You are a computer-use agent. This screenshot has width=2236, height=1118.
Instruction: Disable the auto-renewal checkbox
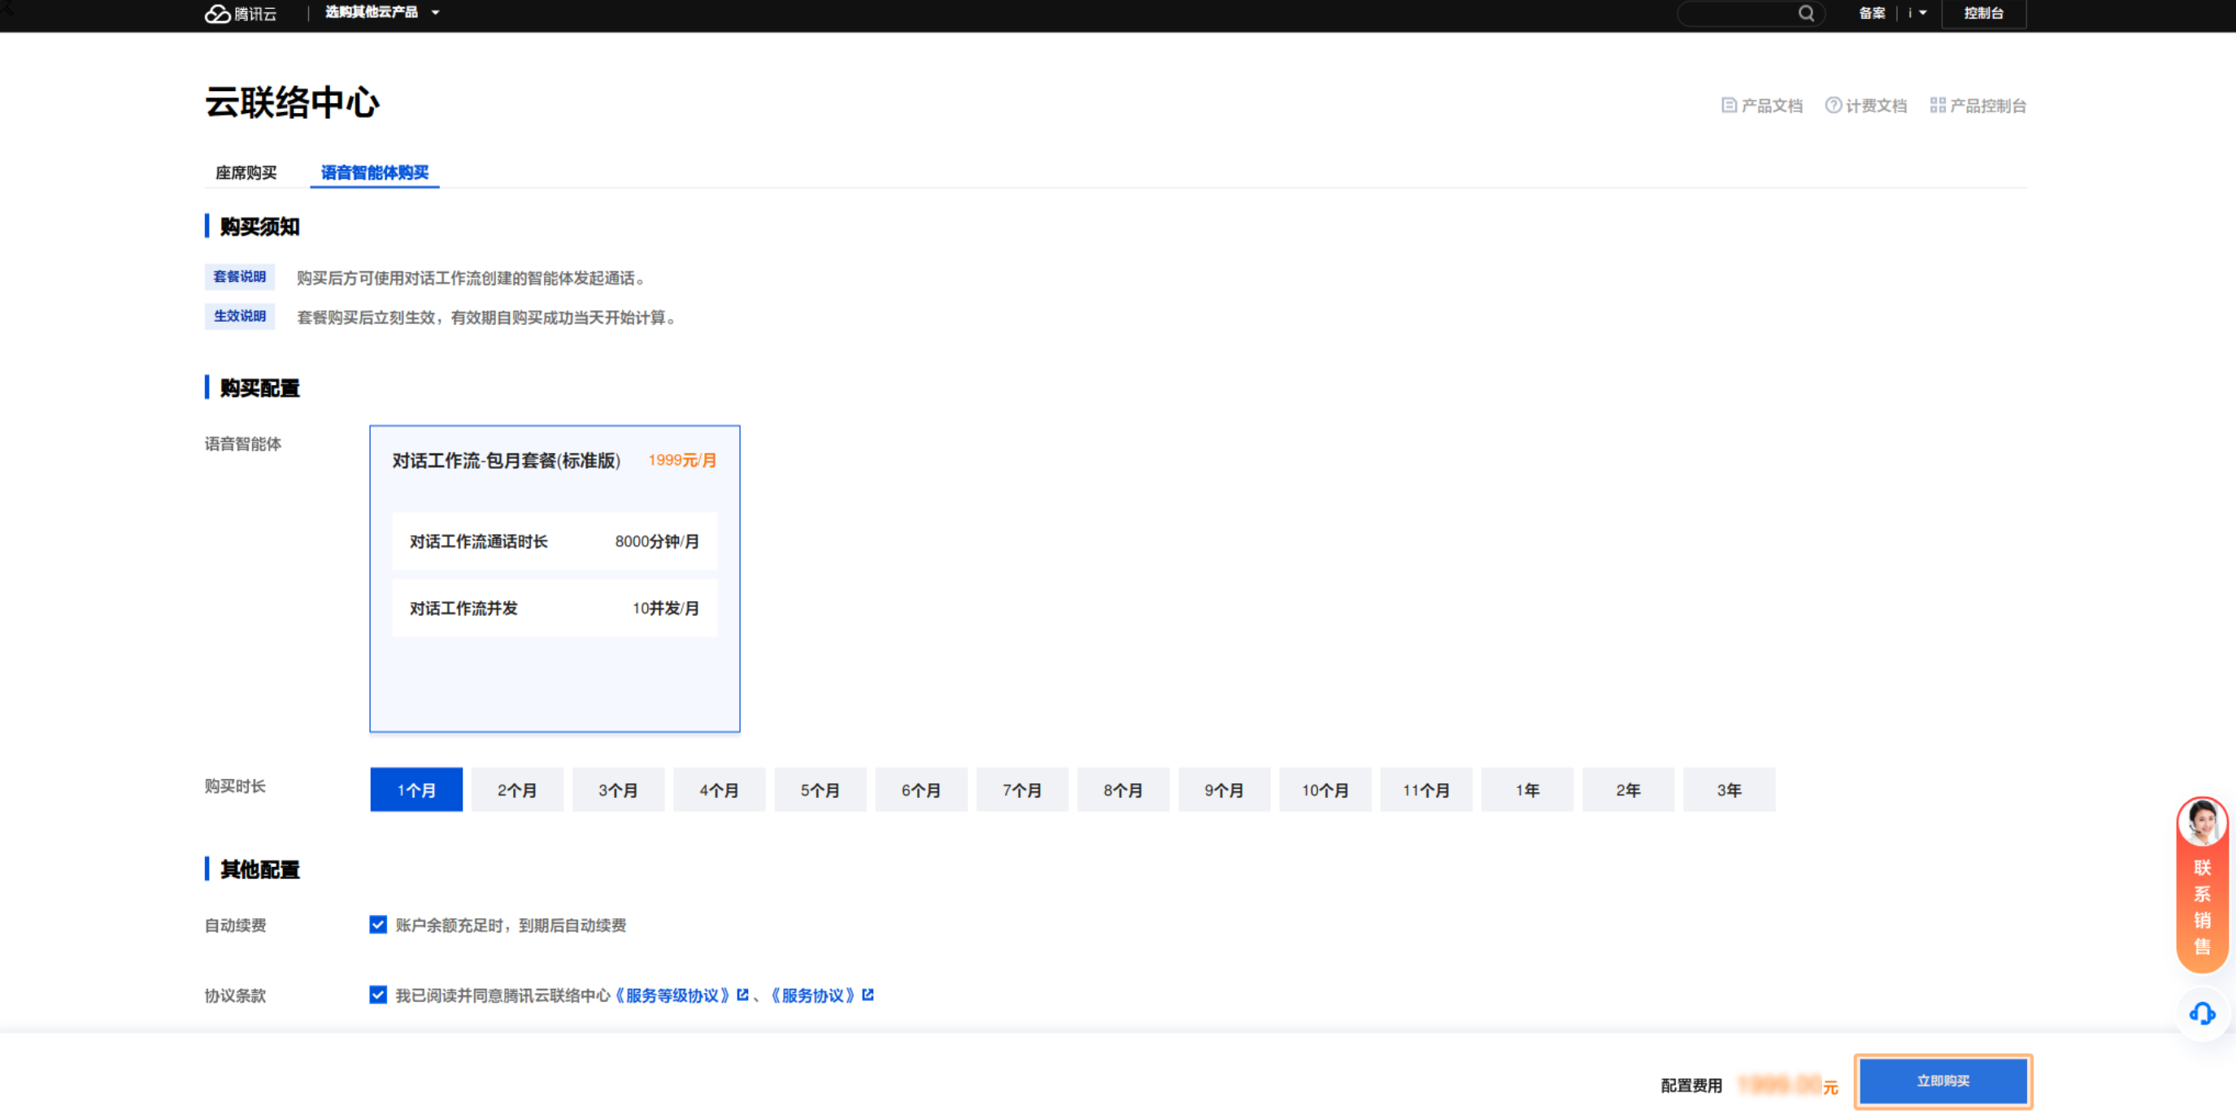click(377, 925)
